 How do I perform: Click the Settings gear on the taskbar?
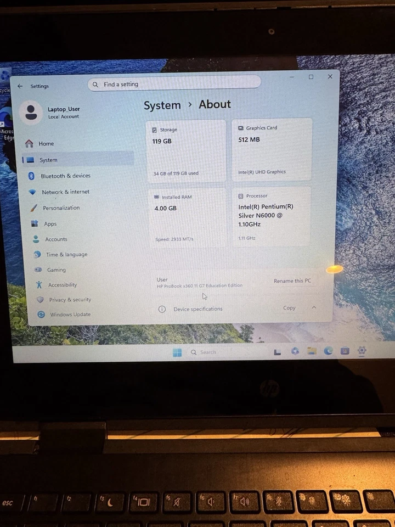coord(362,351)
